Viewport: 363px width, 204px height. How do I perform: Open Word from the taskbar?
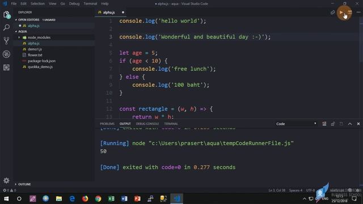(124, 199)
